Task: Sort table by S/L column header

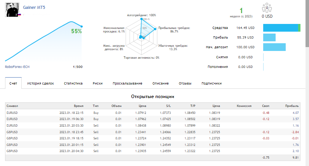Action: click(168, 106)
